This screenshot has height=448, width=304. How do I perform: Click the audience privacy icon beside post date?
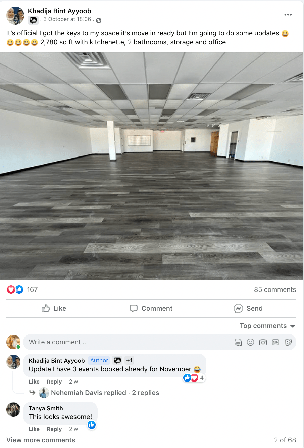tap(98, 20)
